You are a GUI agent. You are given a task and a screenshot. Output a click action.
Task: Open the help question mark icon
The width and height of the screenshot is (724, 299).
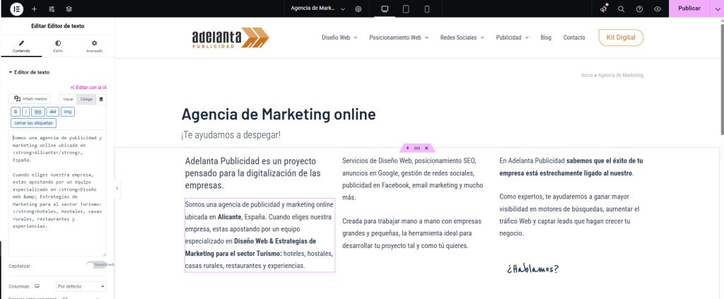point(639,8)
